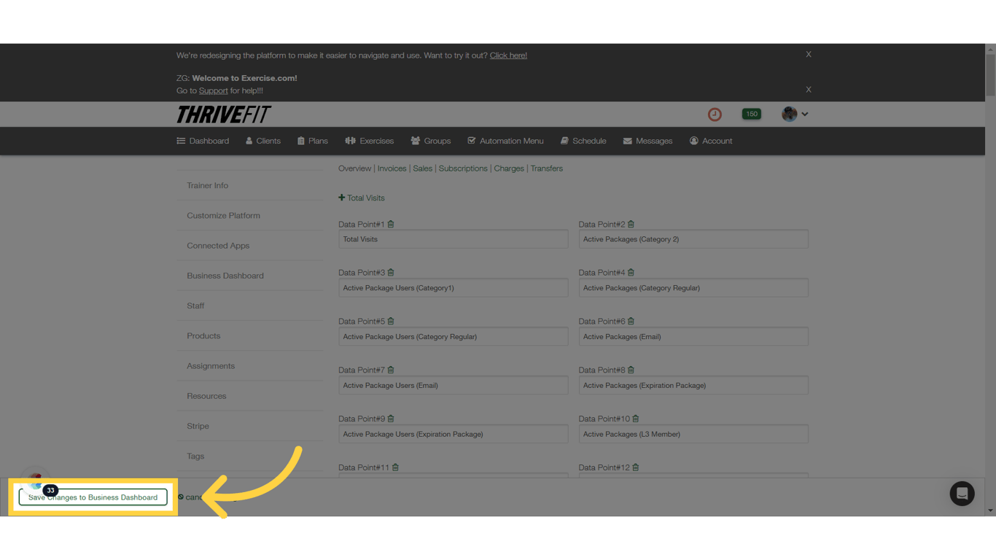Delete Data Point#10 via trash icon
The width and height of the screenshot is (996, 560).
[x=636, y=419]
